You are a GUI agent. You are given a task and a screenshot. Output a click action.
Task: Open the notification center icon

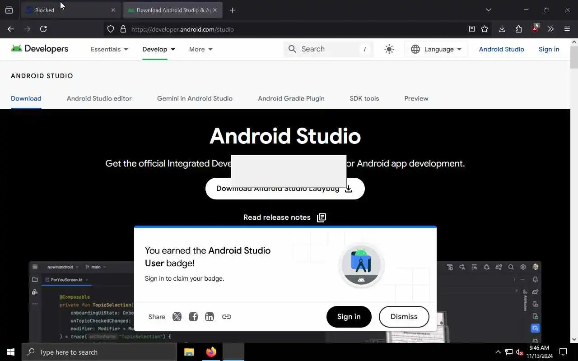click(x=563, y=352)
